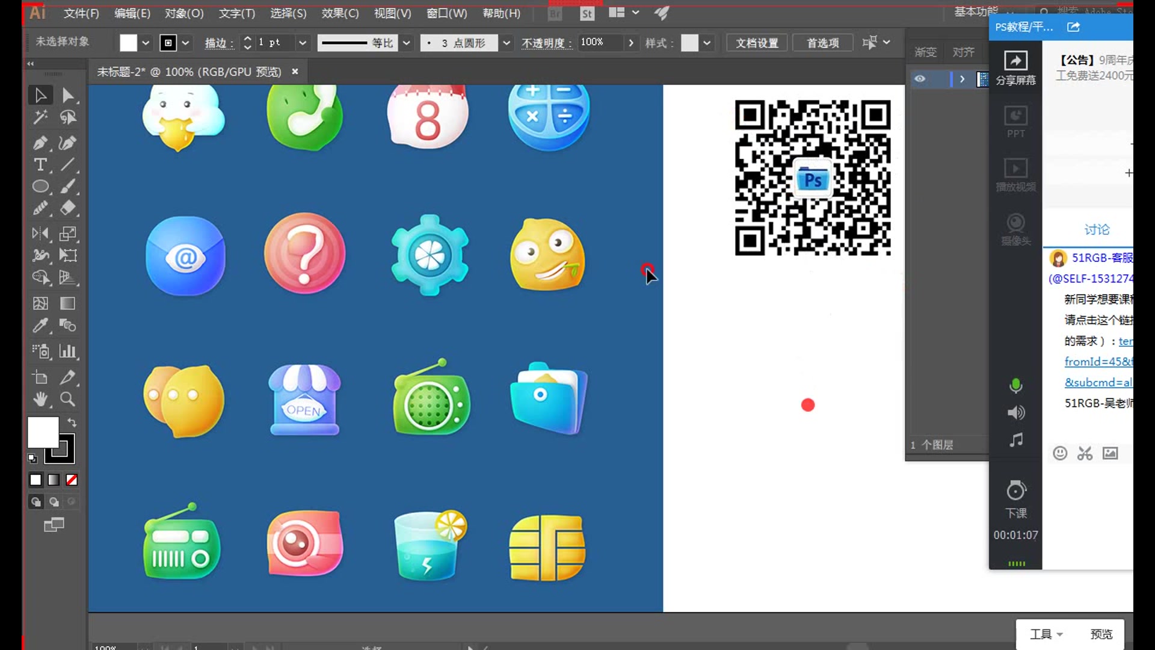Select the Magic Wand tool
The height and width of the screenshot is (650, 1155).
click(x=40, y=117)
